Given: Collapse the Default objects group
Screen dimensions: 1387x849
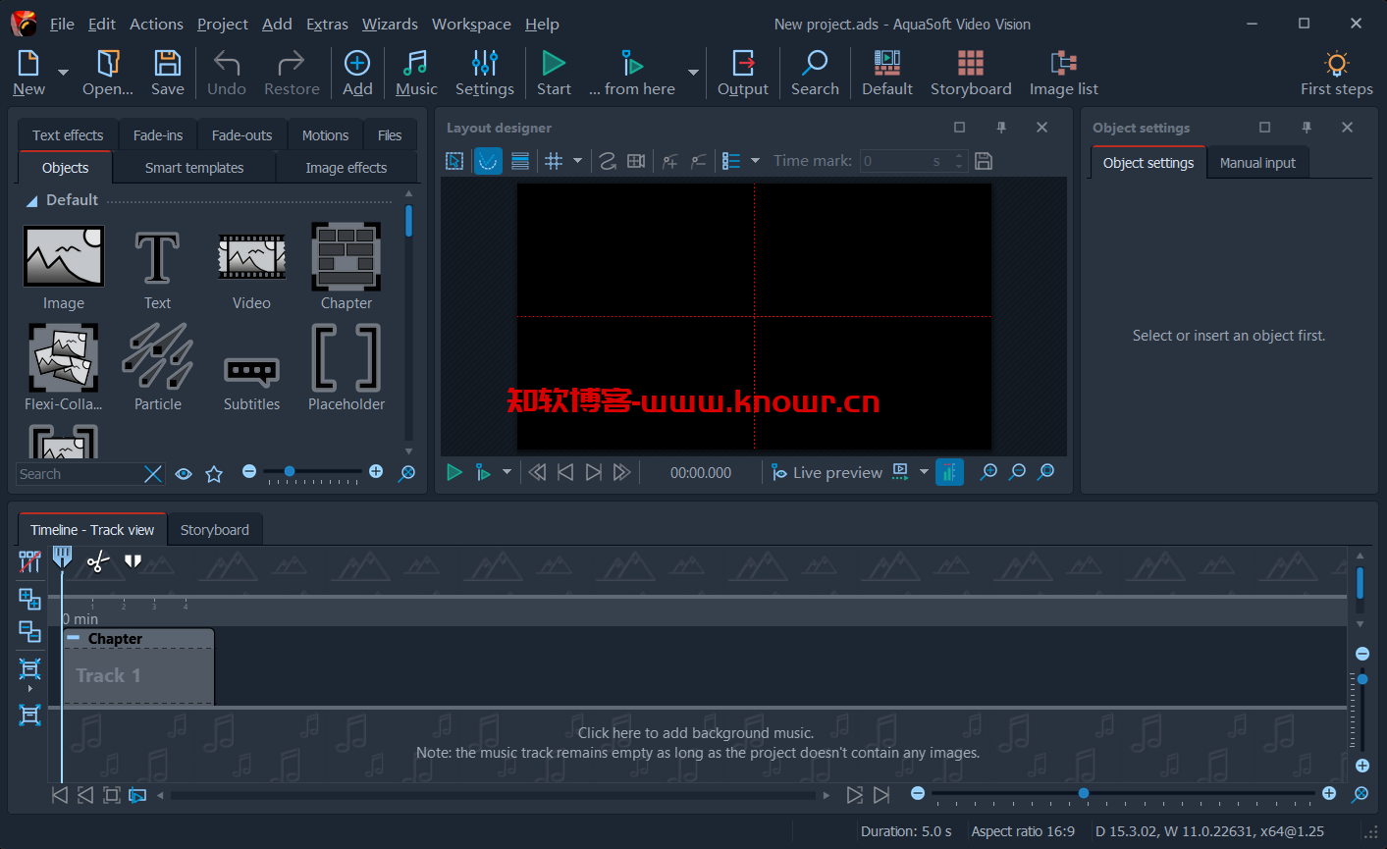Looking at the screenshot, I should [x=31, y=200].
